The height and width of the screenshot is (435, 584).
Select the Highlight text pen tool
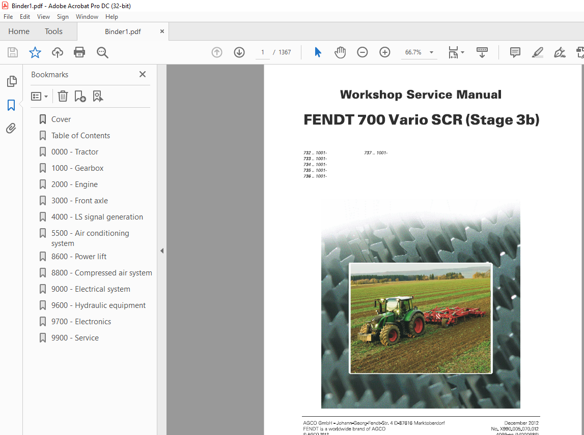538,52
